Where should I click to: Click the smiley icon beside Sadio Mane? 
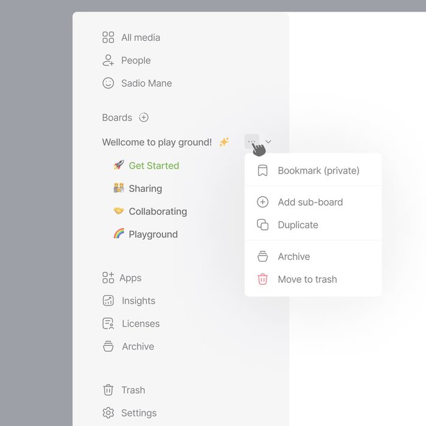click(x=108, y=83)
